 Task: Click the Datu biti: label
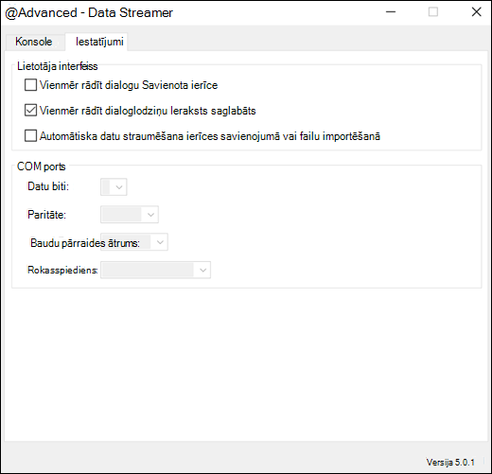point(48,186)
